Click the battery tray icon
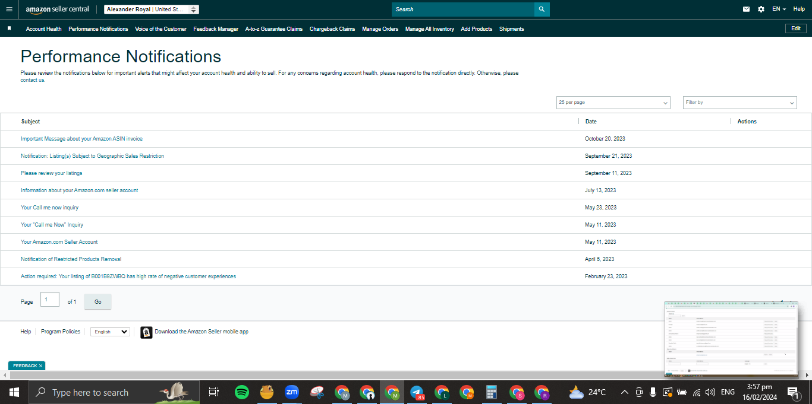The image size is (812, 404). pos(681,392)
